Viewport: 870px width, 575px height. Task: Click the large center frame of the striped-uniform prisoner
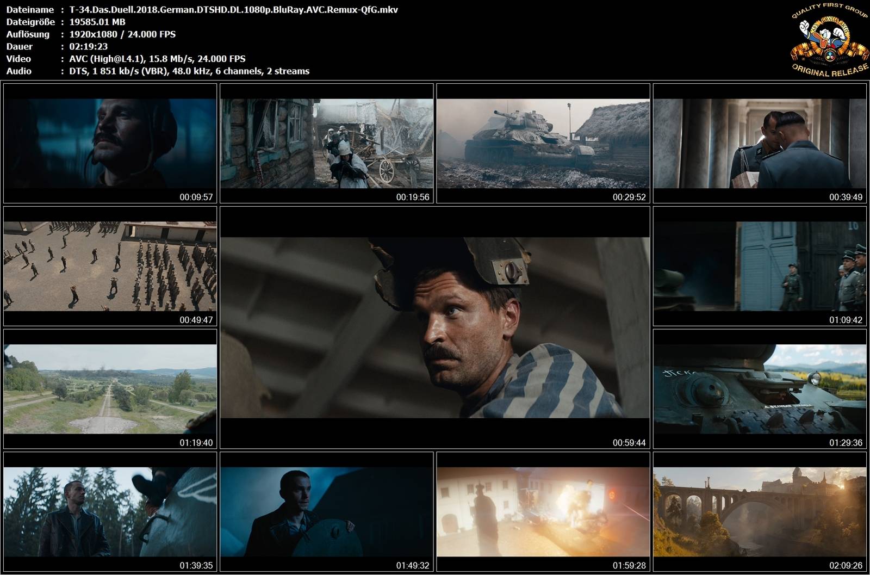(x=435, y=327)
